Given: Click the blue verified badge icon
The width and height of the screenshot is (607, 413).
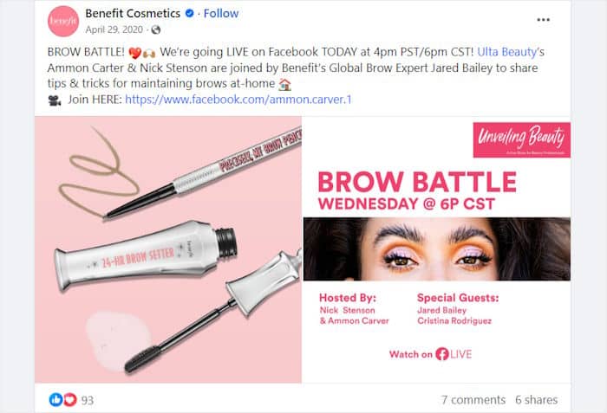Looking at the screenshot, I should point(189,14).
